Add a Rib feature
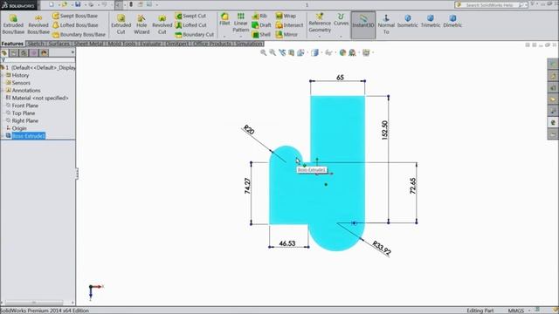The width and height of the screenshot is (559, 314). click(259, 16)
